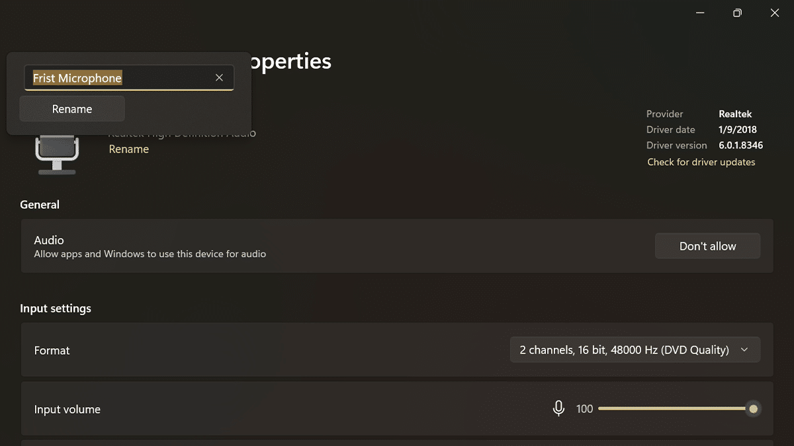Click the microphone device image
This screenshot has height=446, width=794.
click(x=57, y=155)
